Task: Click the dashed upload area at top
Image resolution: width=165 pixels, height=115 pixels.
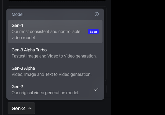Action: tap(57, 1)
